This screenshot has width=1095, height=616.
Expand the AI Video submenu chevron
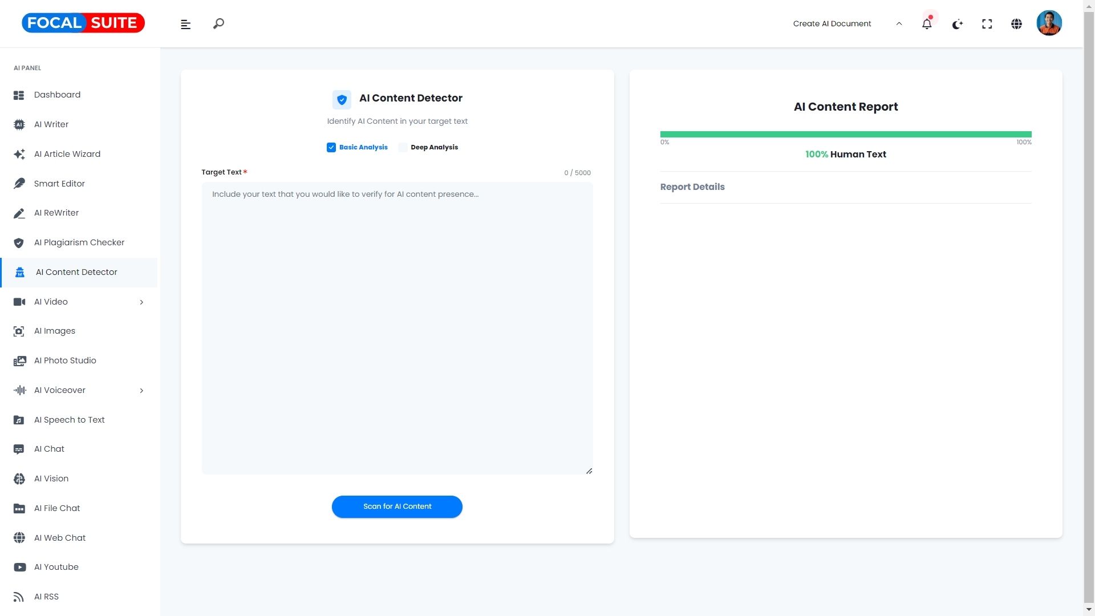coord(141,302)
